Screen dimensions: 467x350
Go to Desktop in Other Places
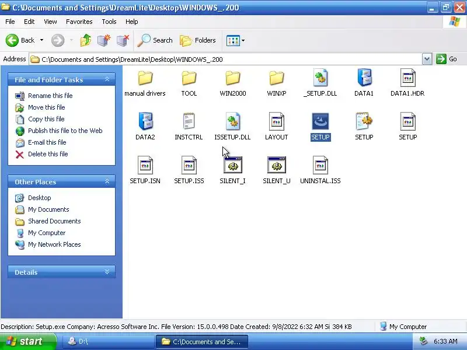click(x=33, y=198)
